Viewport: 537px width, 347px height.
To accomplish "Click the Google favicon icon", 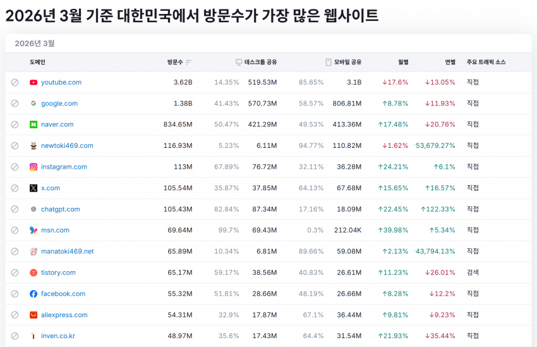I will (33, 104).
